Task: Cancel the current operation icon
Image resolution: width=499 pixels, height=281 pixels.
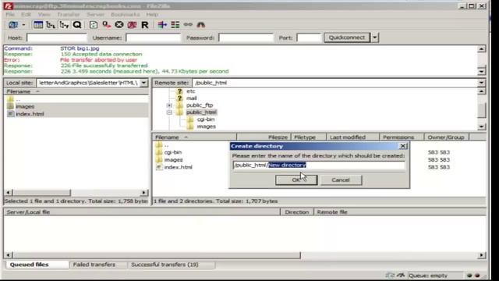Action: (119, 25)
